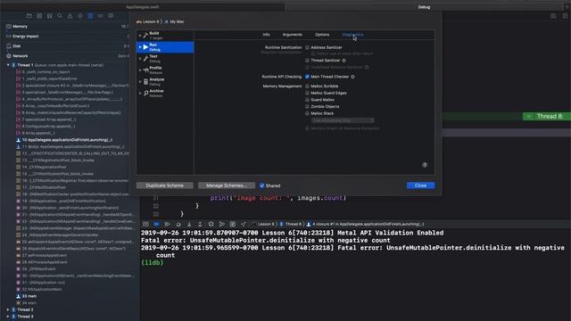This screenshot has height=321, width=571.
Task: Open the Project navigator folder icon
Action: pos(29,16)
